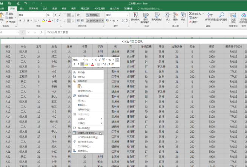This screenshot has height=167, width=247.
Task: Choose Format Cells in the context menu
Action: coord(88,133)
